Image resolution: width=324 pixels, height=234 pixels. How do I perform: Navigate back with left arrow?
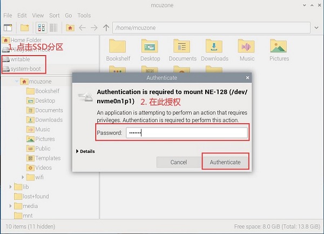click(x=82, y=28)
